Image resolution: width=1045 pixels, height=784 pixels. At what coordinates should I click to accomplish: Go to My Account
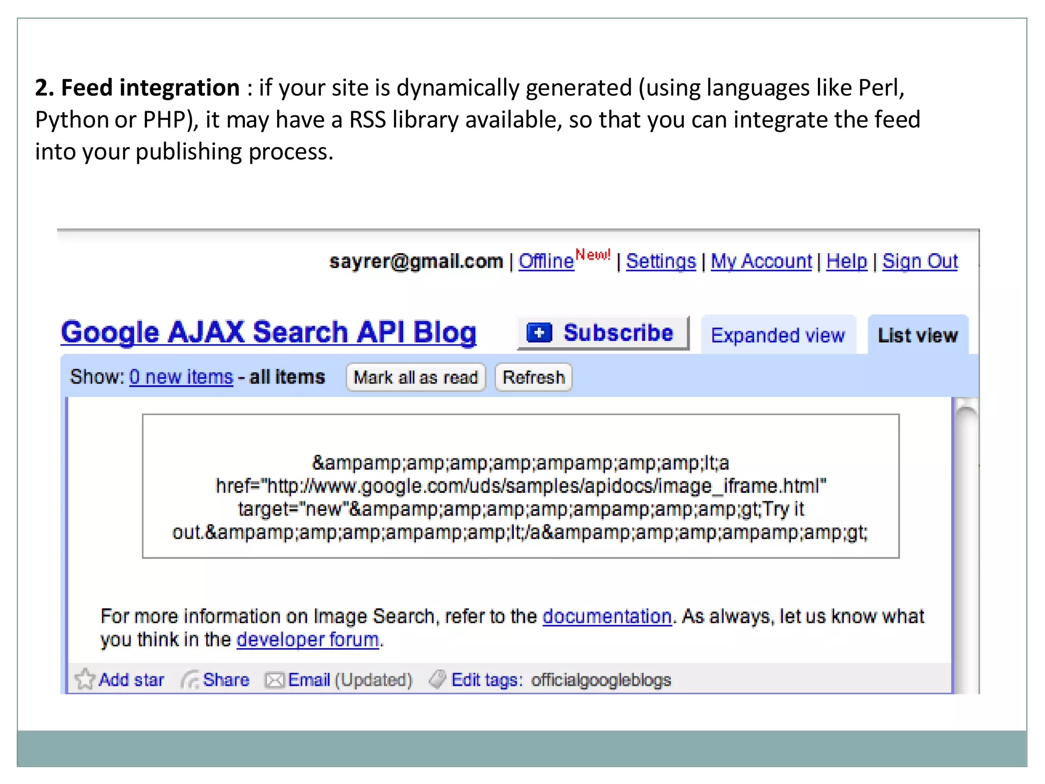click(x=761, y=261)
